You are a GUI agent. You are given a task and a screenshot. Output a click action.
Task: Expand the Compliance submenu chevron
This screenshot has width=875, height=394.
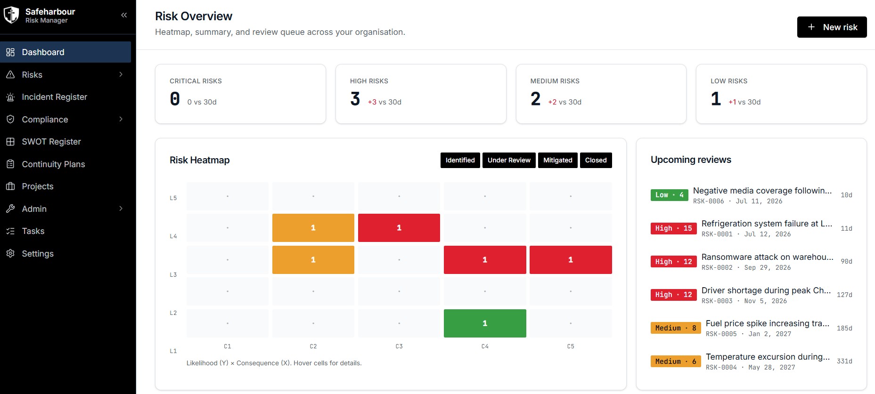click(x=121, y=119)
